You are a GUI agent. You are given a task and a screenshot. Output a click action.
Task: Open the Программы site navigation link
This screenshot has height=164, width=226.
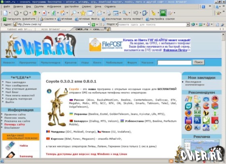click(28, 62)
